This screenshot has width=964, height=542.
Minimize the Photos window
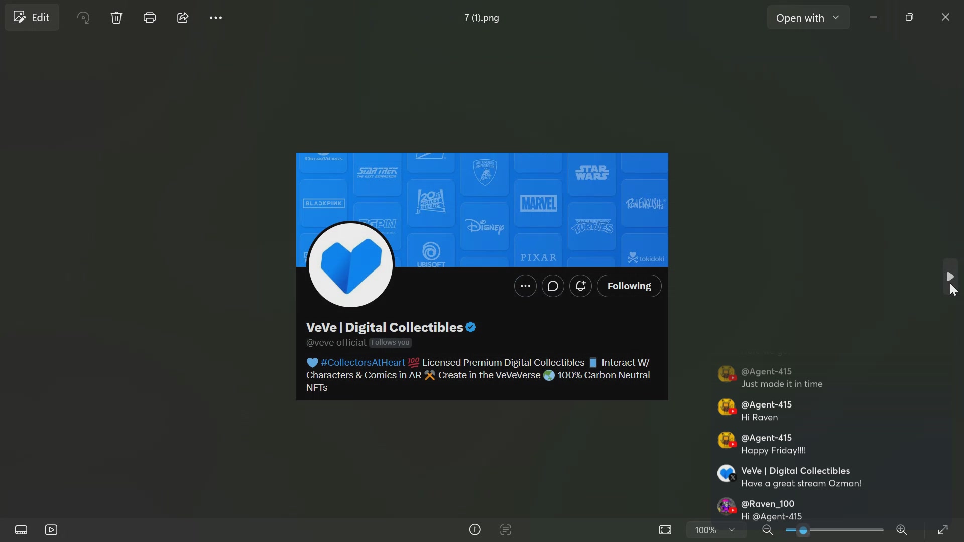click(874, 18)
